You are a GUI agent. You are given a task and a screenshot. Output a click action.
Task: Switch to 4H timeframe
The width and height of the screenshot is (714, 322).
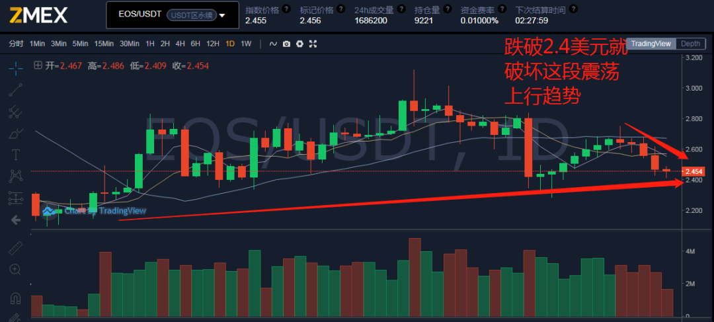[180, 44]
